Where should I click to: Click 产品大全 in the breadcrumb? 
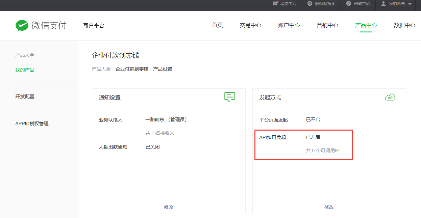101,69
